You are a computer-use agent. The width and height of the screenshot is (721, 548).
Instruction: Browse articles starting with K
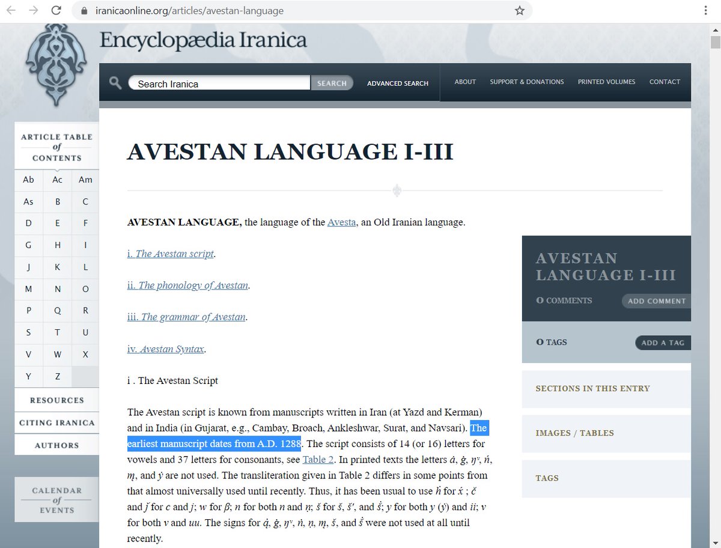point(58,267)
